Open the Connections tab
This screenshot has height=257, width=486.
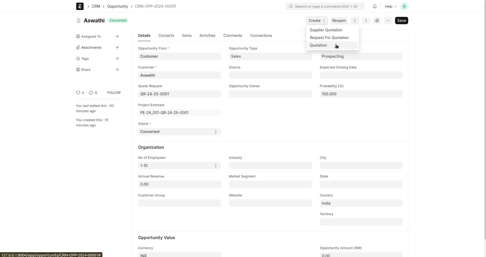(x=261, y=36)
